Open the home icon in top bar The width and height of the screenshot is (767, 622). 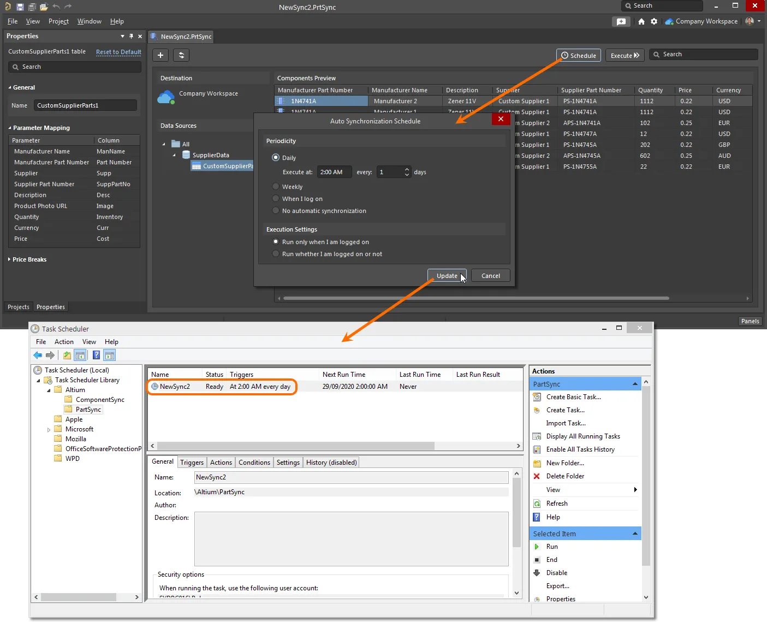point(641,21)
